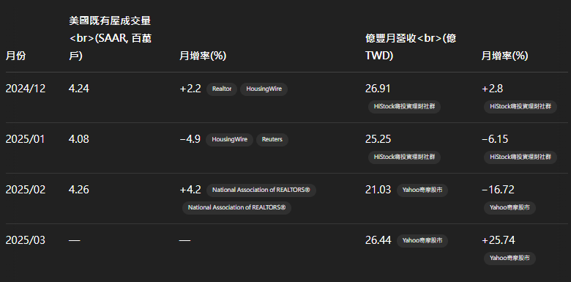Click 月增率(%) header next to 美國既有屋成交量

coord(203,56)
